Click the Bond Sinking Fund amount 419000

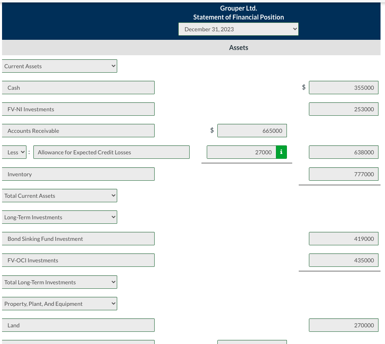pyautogui.click(x=343, y=239)
